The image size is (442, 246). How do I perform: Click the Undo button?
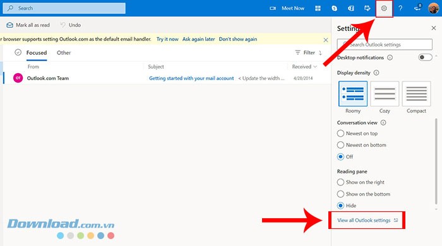click(x=71, y=25)
